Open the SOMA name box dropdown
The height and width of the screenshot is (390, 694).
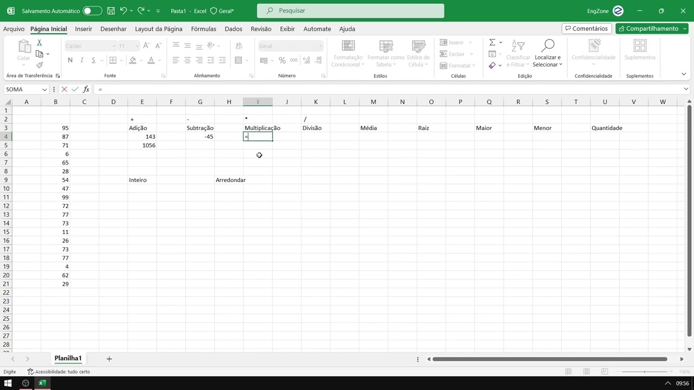(43, 89)
